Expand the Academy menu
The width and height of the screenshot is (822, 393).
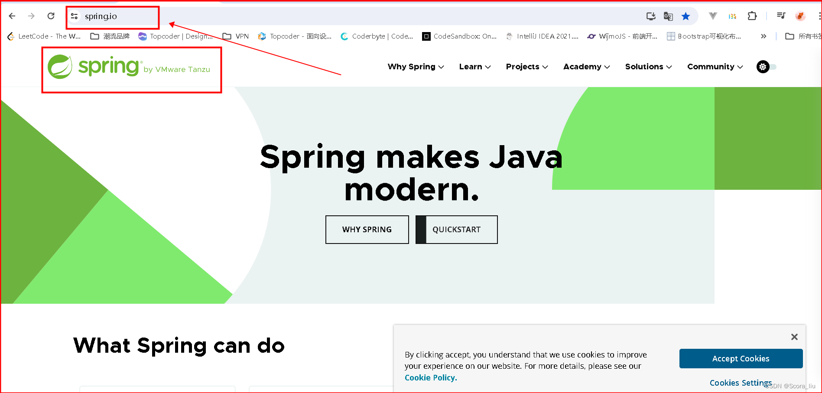click(587, 67)
